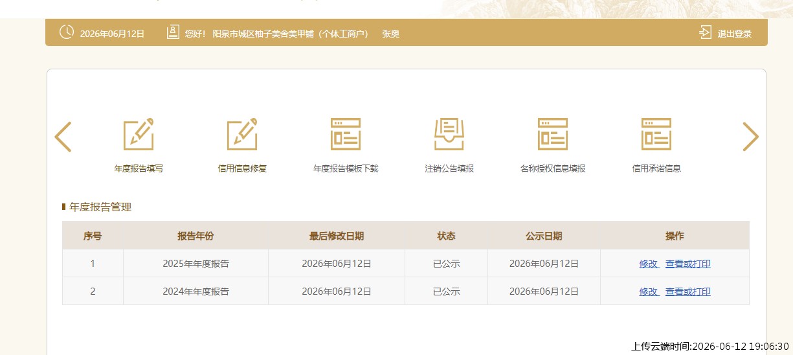Open the 年度报告填写 icon
Viewport: 793px width, 355px height.
click(139, 134)
